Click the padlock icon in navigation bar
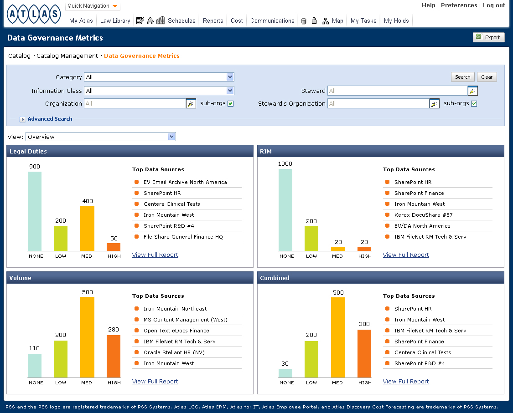 tap(314, 21)
